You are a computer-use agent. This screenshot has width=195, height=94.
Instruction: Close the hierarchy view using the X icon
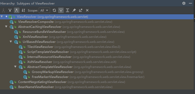[x=87, y=10]
